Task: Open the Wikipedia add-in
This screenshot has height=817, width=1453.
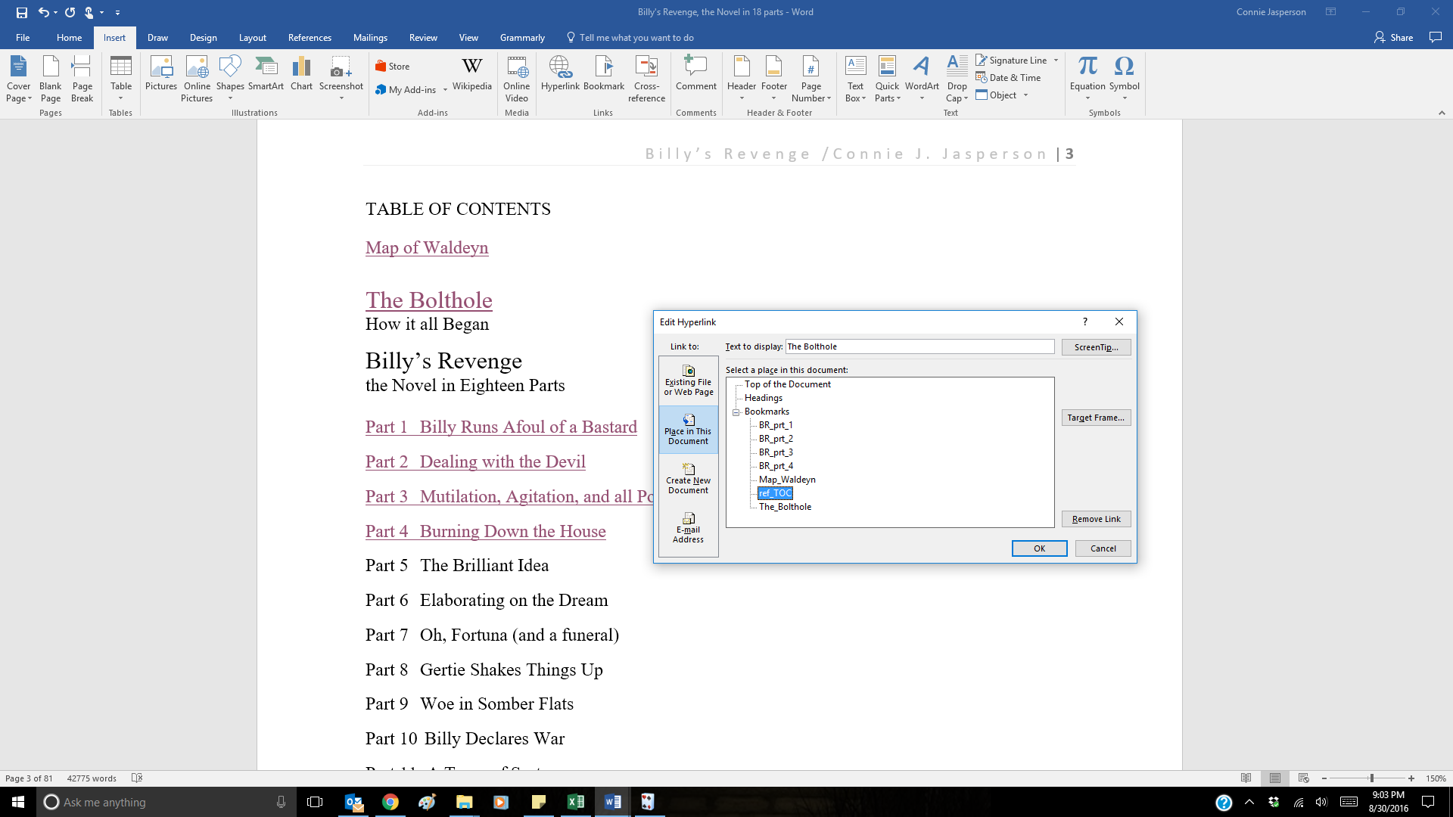Action: tap(471, 73)
